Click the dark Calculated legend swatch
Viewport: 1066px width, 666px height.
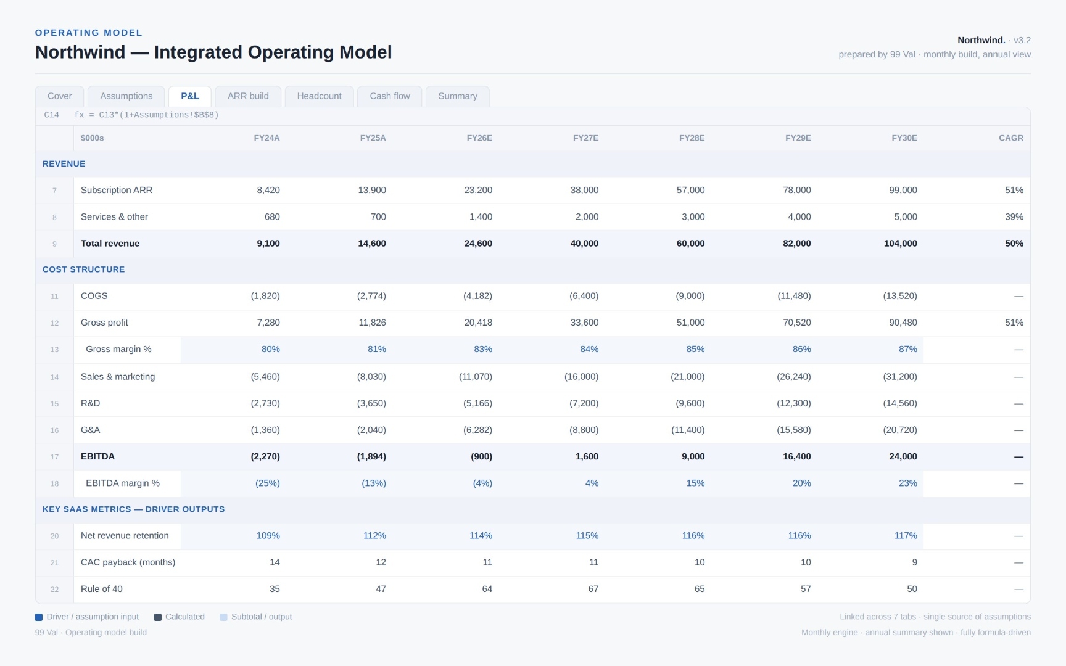[x=158, y=617]
